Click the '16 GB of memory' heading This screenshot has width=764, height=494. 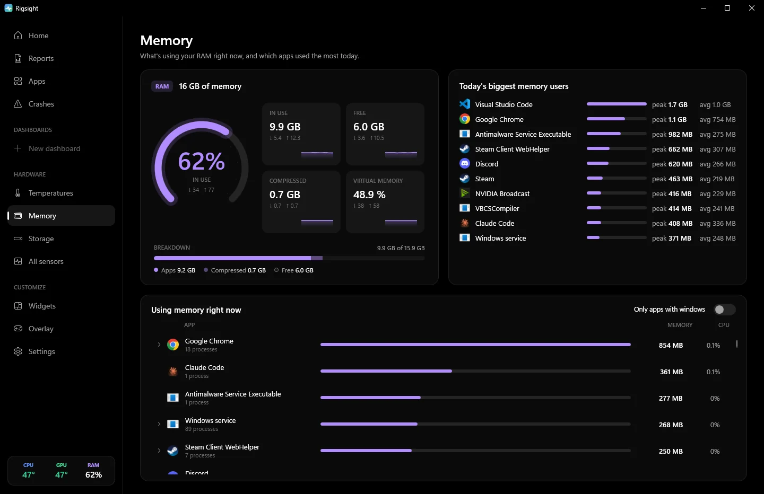click(x=210, y=86)
